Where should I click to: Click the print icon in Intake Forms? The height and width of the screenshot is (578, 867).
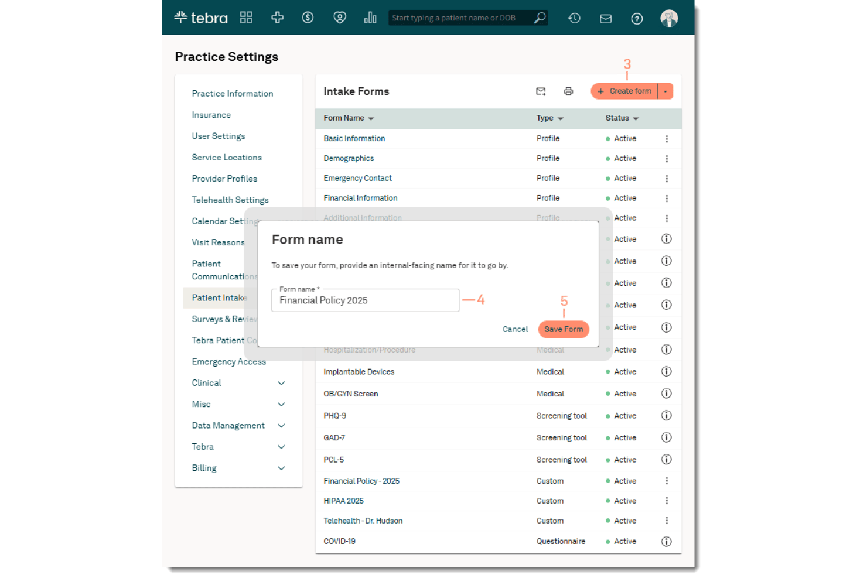[568, 91]
